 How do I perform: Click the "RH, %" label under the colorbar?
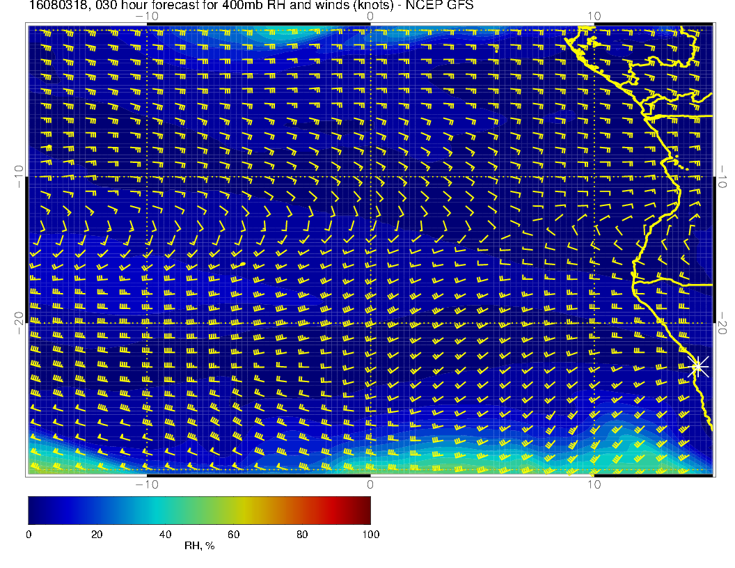click(x=199, y=546)
